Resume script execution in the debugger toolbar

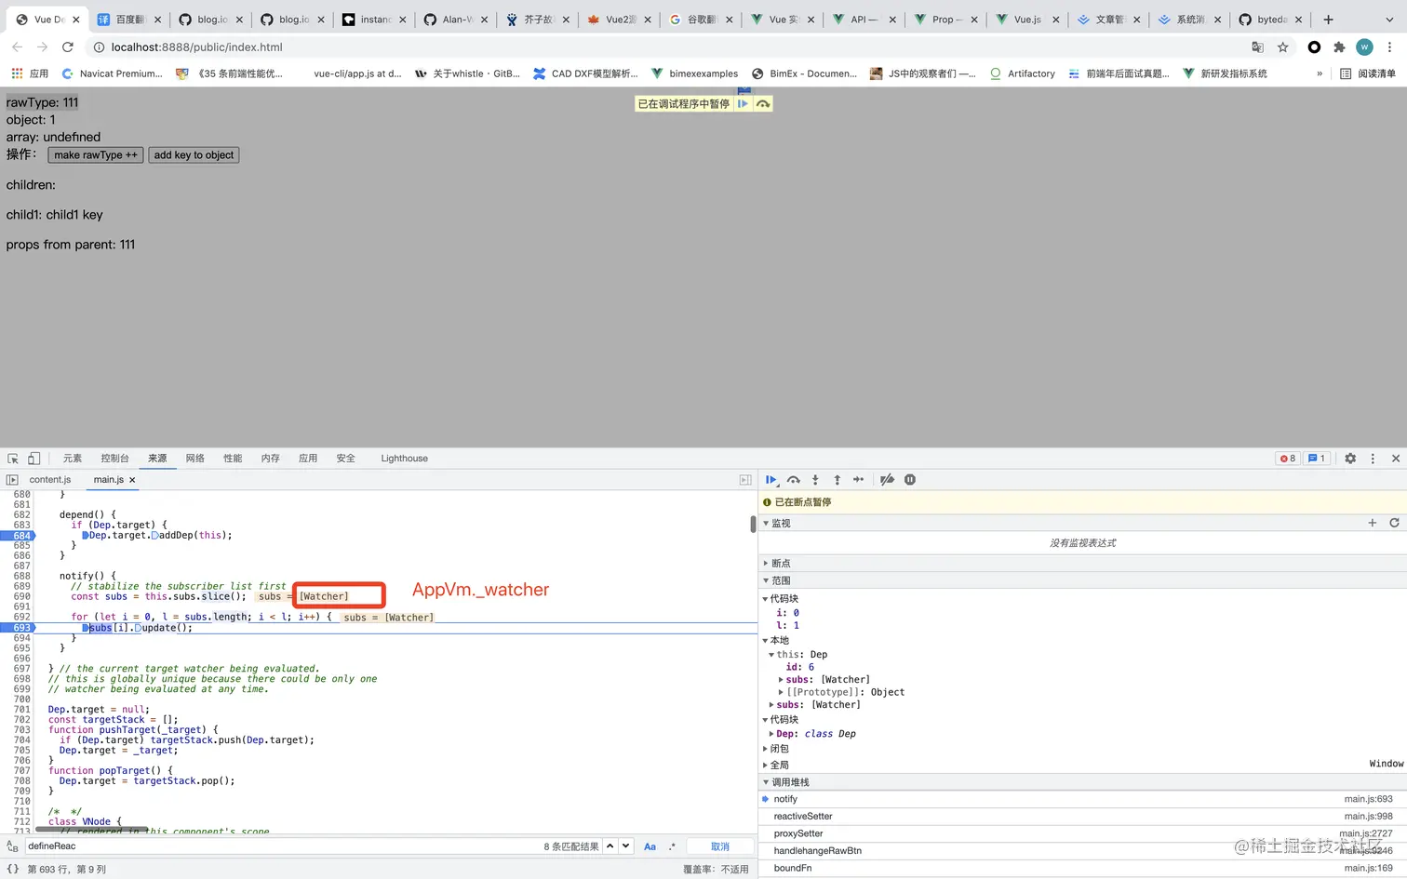point(771,480)
